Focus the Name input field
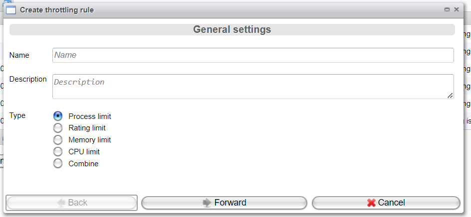This screenshot has width=471, height=217. pos(253,55)
